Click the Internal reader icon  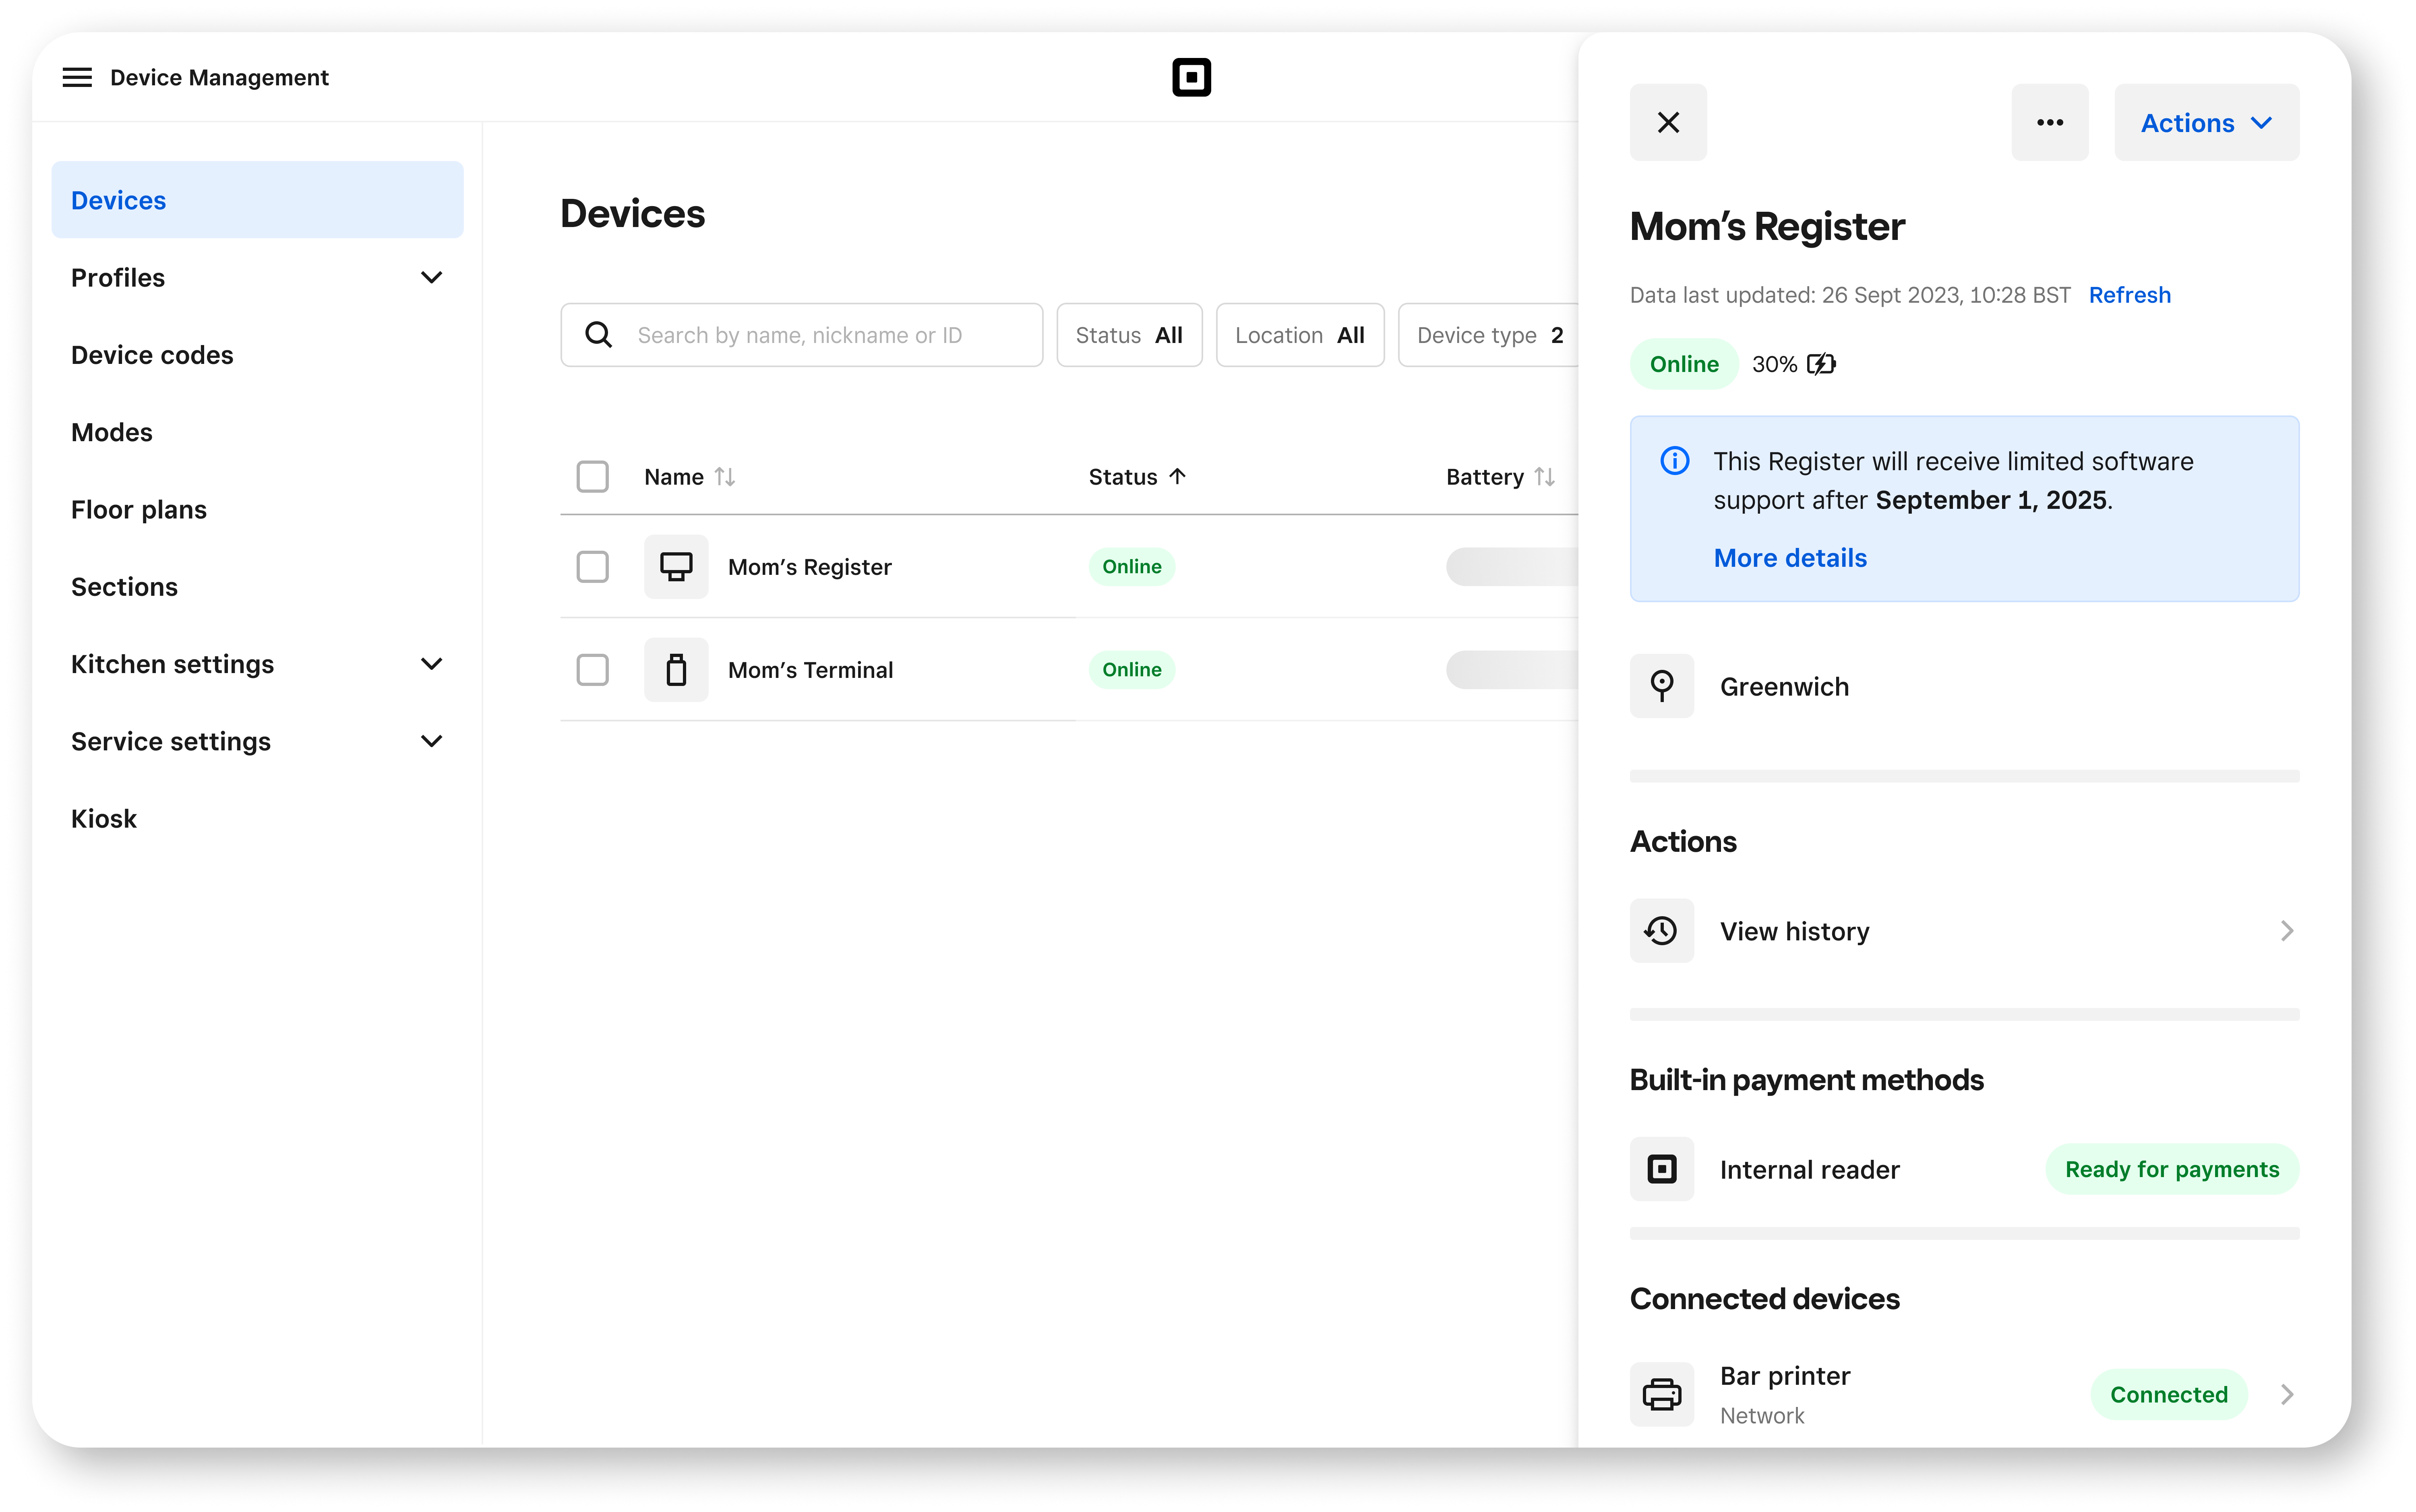pyautogui.click(x=1661, y=1169)
